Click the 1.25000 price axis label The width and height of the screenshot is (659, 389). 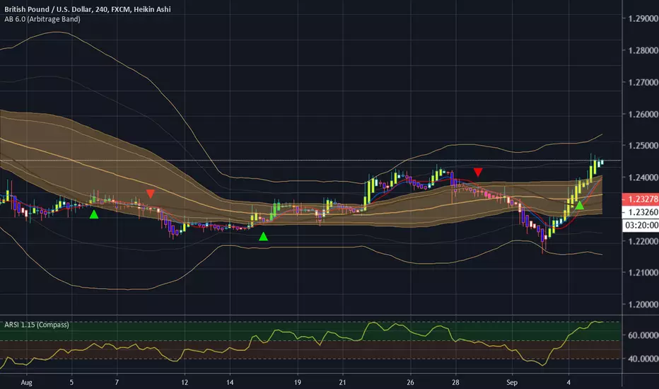[x=643, y=146]
